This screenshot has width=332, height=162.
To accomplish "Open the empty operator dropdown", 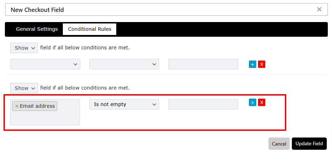I will click(124, 64).
